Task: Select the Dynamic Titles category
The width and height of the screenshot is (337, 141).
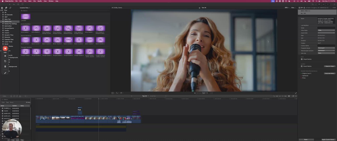Action: [x=9, y=35]
